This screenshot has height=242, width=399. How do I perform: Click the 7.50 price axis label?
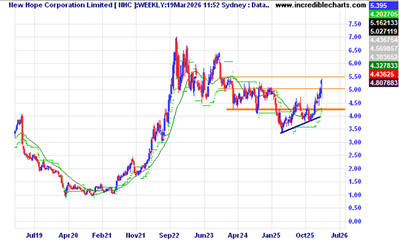coord(355,24)
